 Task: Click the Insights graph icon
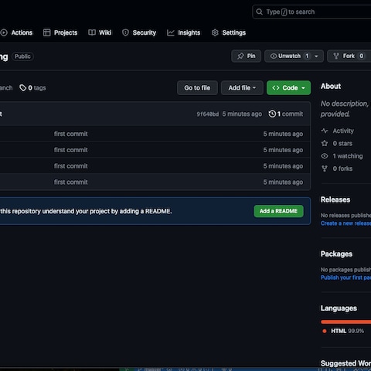pyautogui.click(x=171, y=32)
